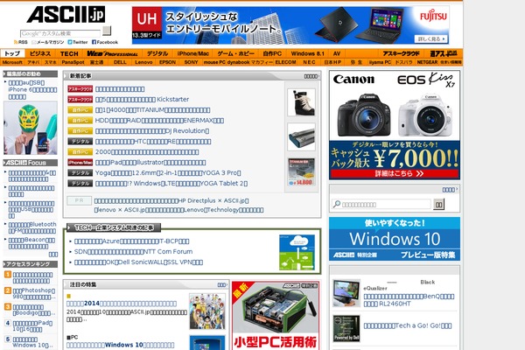The height and width of the screenshot is (350, 525).
Task: Open the ¥14,800 magazine thumbnail
Action: [x=301, y=172]
